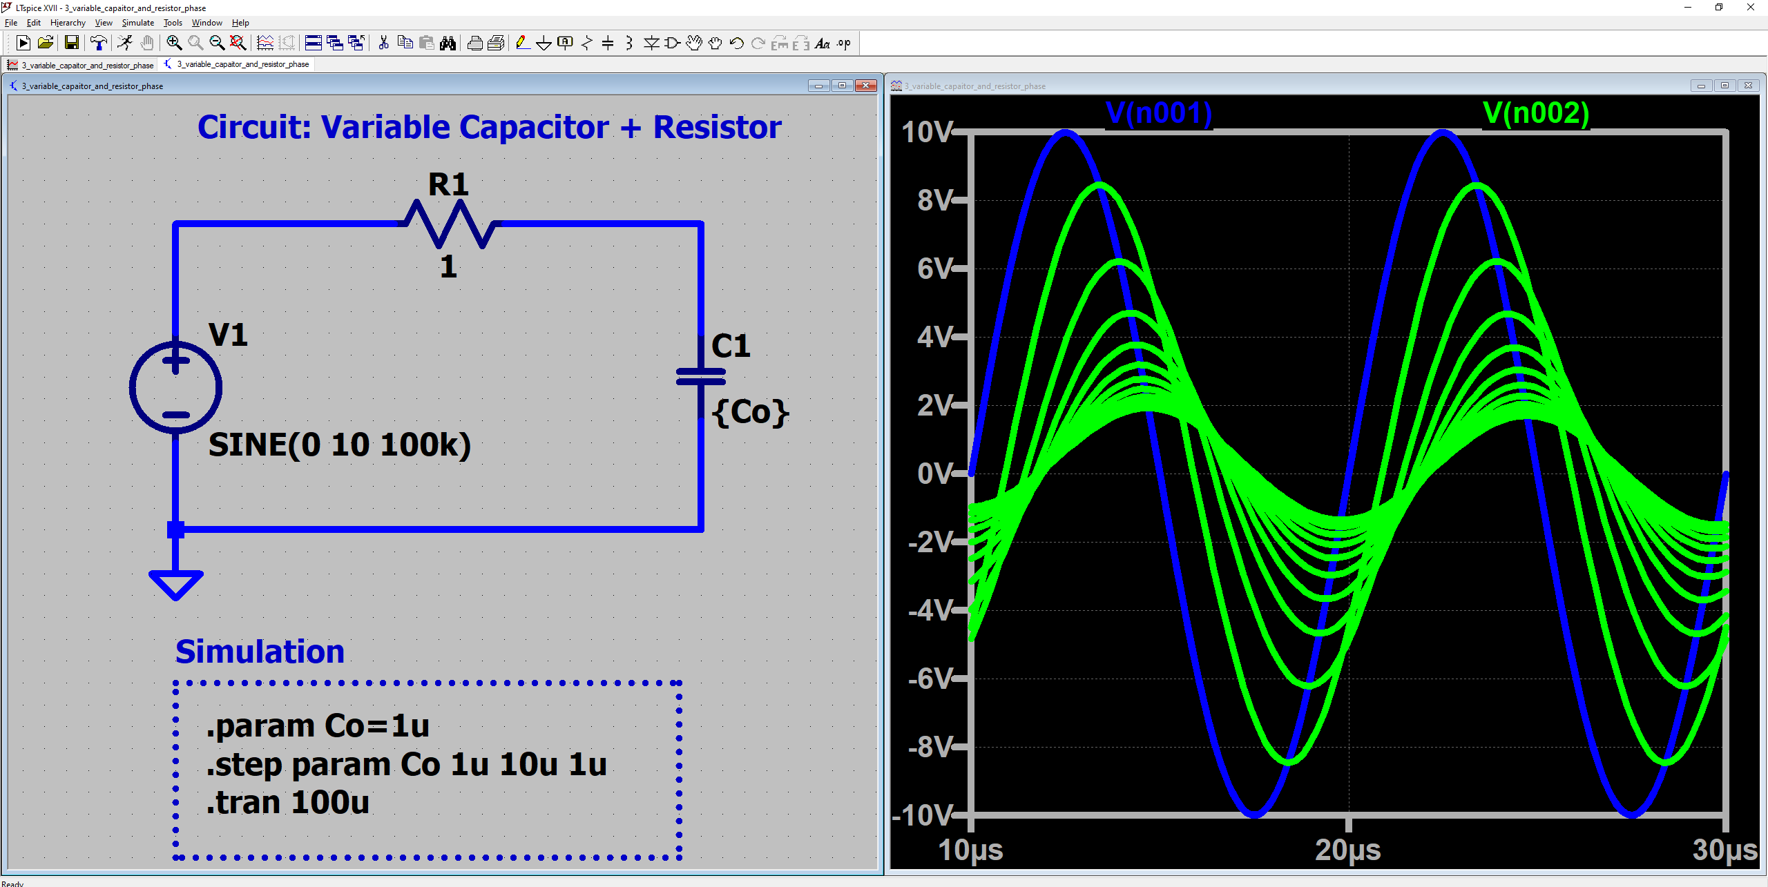Image resolution: width=1768 pixels, height=887 pixels.
Task: Click the Zoom In magnifier icon
Action: [x=174, y=43]
